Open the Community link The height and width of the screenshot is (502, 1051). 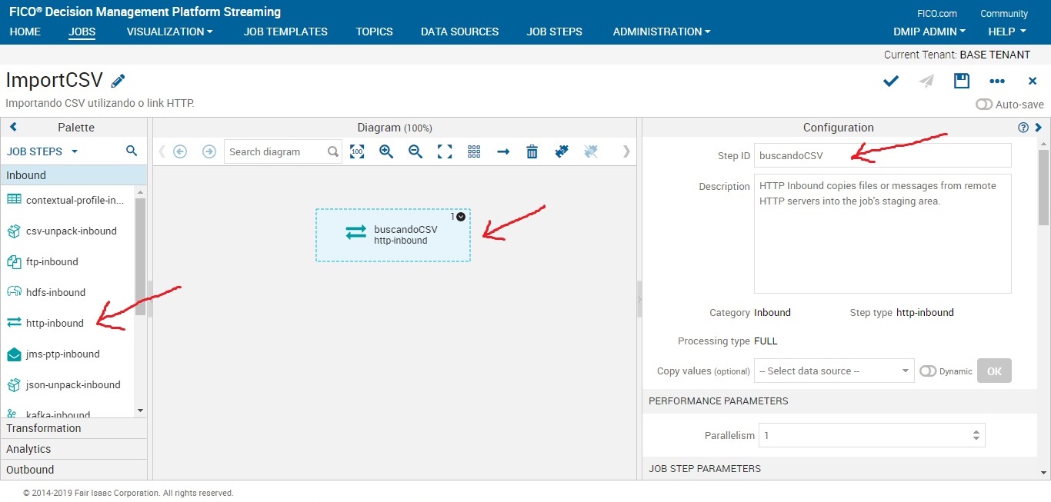click(1003, 13)
